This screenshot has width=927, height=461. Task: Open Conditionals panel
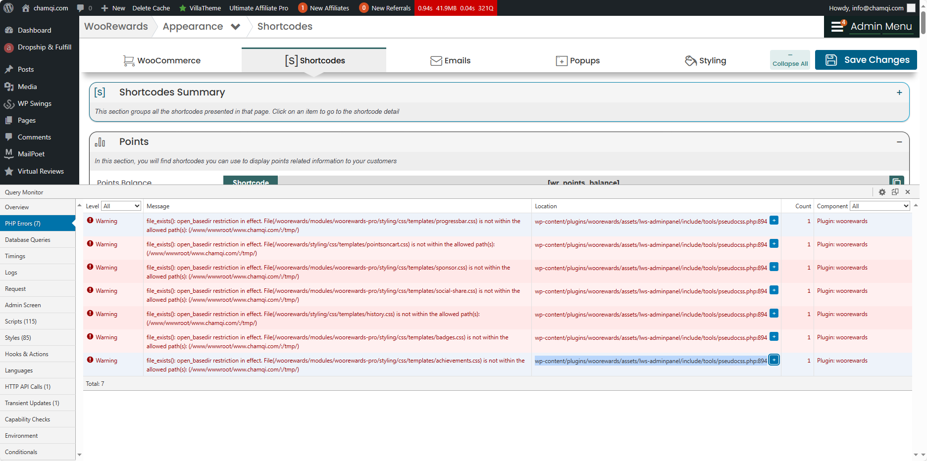[38, 452]
